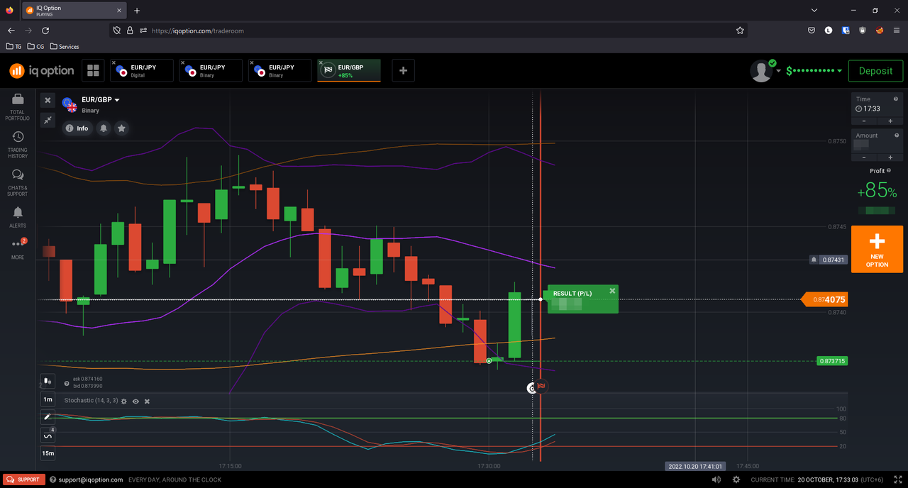The image size is (908, 488).
Task: Open the profile avatar menu
Action: (762, 71)
